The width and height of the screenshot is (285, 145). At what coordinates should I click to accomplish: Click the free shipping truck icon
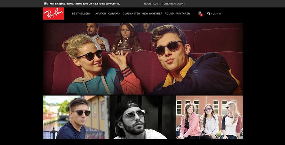[46, 4]
